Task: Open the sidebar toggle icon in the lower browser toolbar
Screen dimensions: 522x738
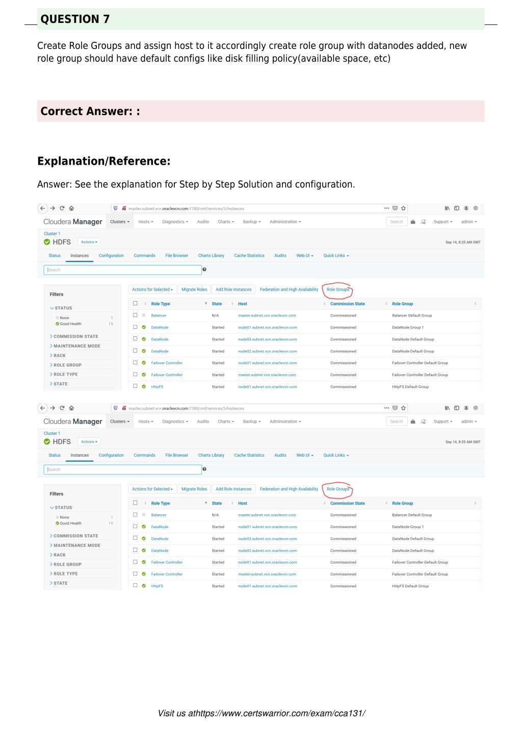Action: point(457,408)
